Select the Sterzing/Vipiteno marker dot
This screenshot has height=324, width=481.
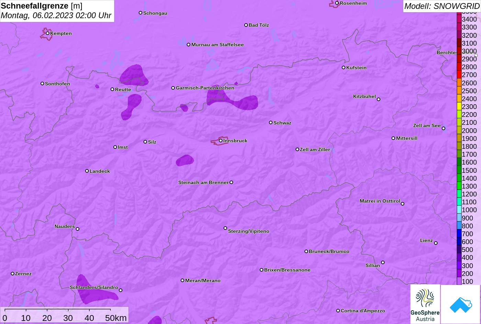point(225,228)
